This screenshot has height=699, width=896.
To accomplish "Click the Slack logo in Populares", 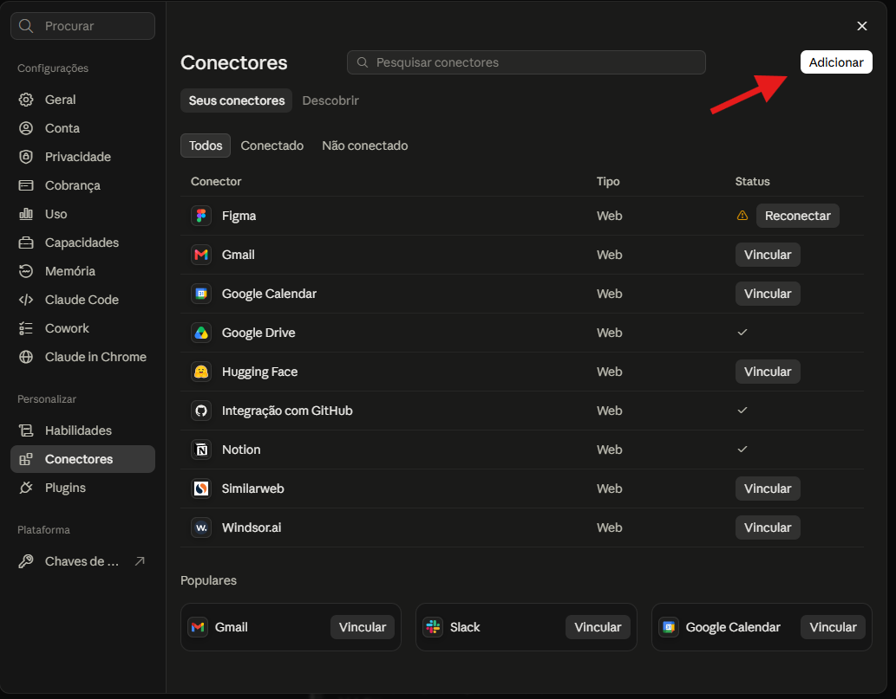I will (433, 626).
